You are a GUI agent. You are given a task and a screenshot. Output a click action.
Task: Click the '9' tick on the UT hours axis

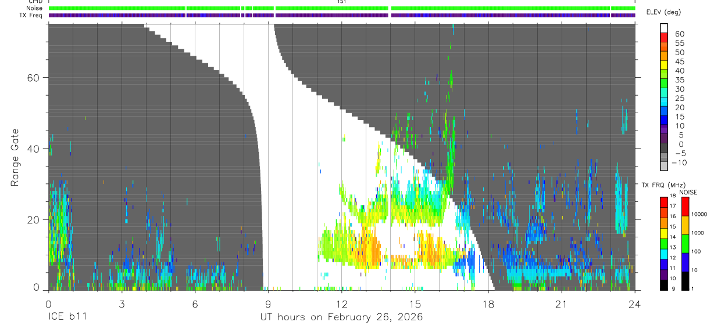click(268, 304)
